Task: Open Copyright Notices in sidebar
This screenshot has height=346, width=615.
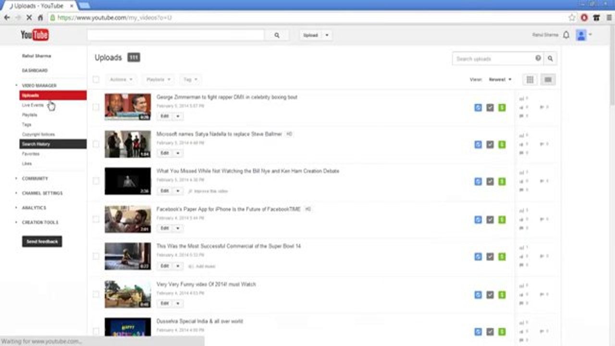Action: click(x=38, y=135)
